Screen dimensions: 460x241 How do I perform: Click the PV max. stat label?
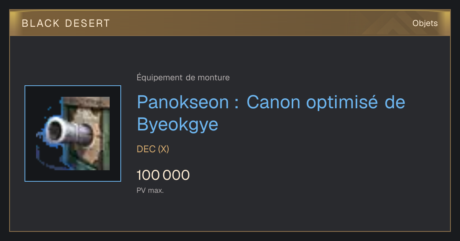(150, 190)
